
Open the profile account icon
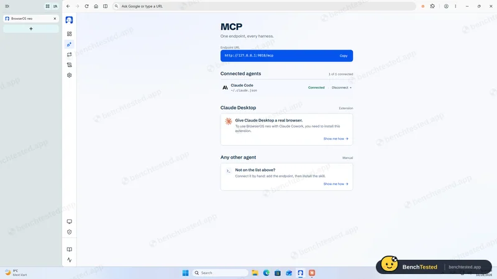pyautogui.click(x=446, y=6)
